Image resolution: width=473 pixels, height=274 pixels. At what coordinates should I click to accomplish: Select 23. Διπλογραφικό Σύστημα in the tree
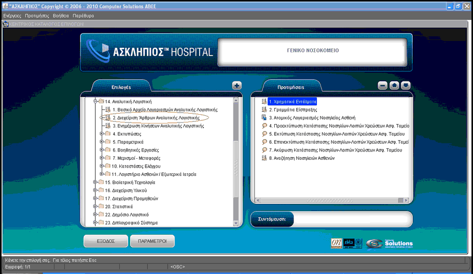[131, 223]
